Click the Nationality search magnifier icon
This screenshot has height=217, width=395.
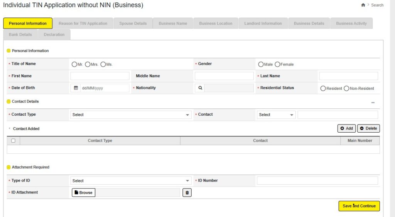[x=200, y=88]
